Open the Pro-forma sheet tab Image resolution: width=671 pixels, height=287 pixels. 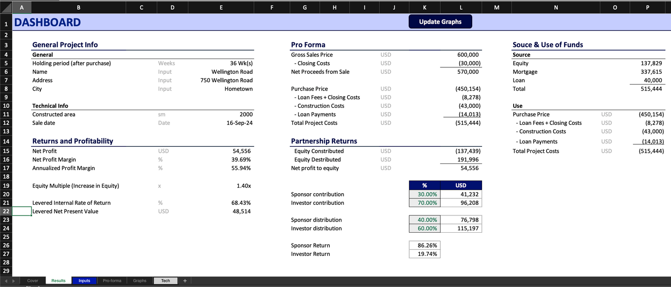click(x=112, y=280)
